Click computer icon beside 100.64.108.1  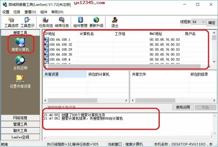click(47, 40)
